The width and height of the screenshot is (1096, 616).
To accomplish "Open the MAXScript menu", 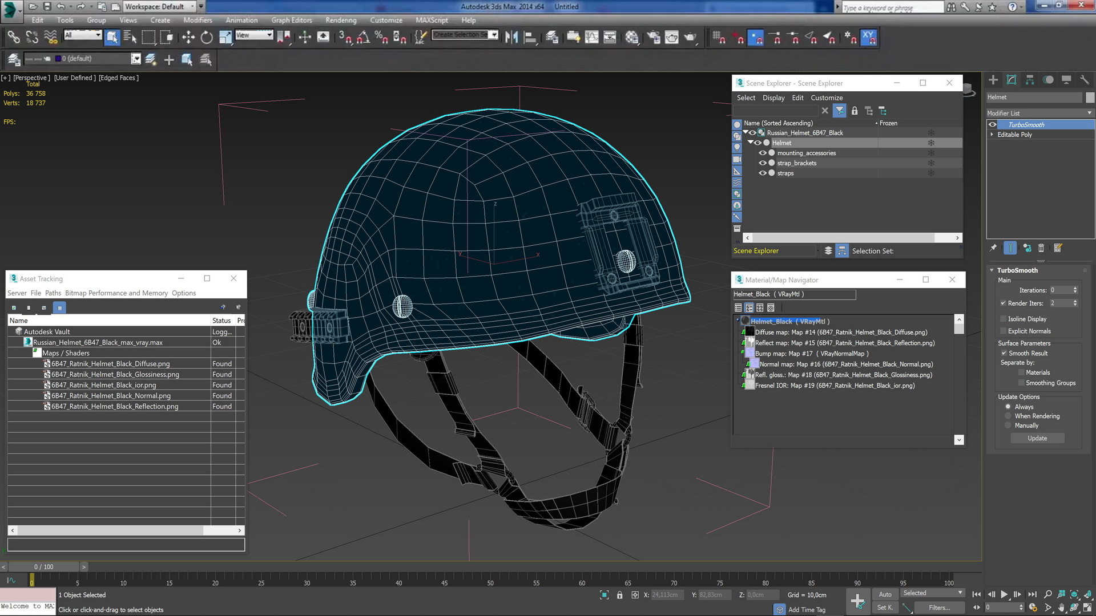I will (432, 20).
